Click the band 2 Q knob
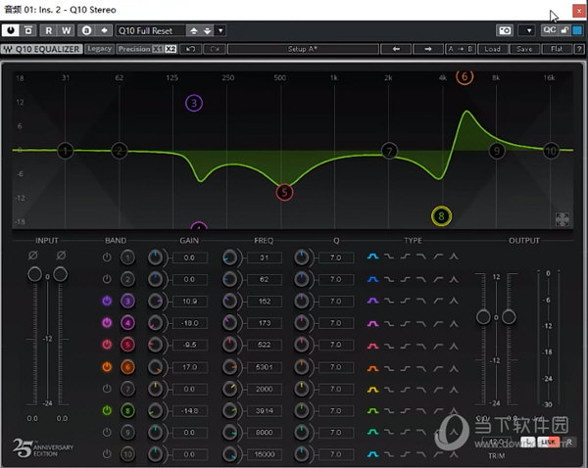The image size is (588, 468). [x=302, y=279]
